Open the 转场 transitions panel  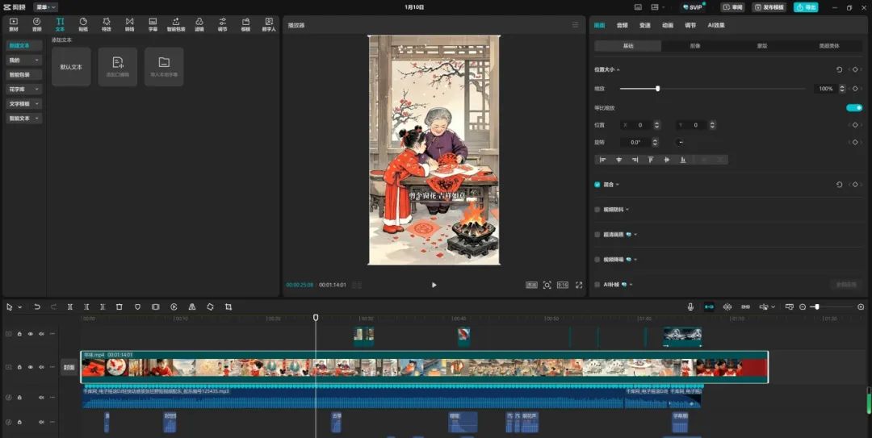pyautogui.click(x=129, y=24)
